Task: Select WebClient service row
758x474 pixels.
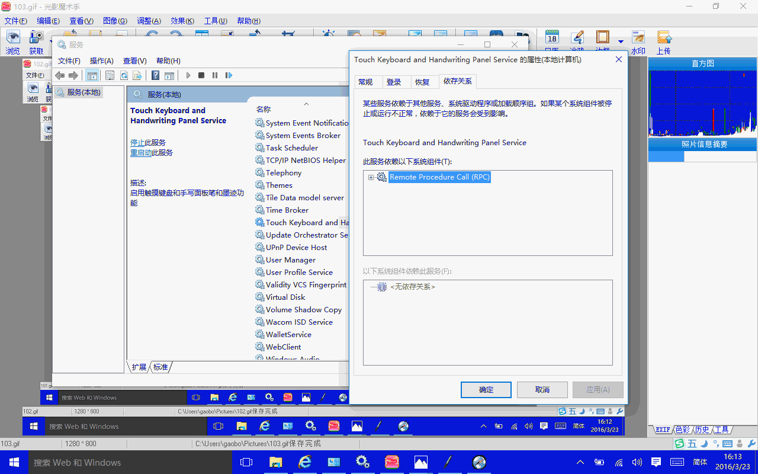Action: [283, 347]
